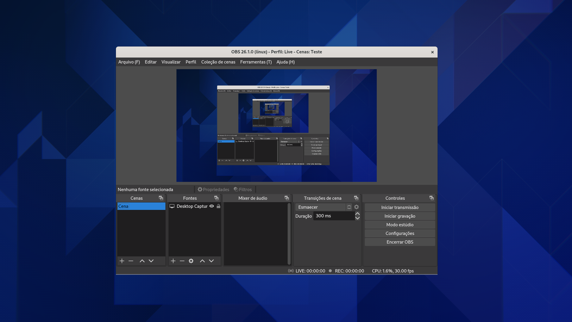Undock the Fontes panel
Screen dimensions: 572x322
(x=216, y=198)
